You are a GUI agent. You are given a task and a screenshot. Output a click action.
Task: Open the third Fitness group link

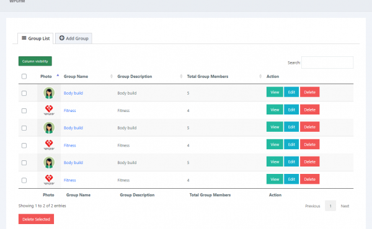pos(69,180)
